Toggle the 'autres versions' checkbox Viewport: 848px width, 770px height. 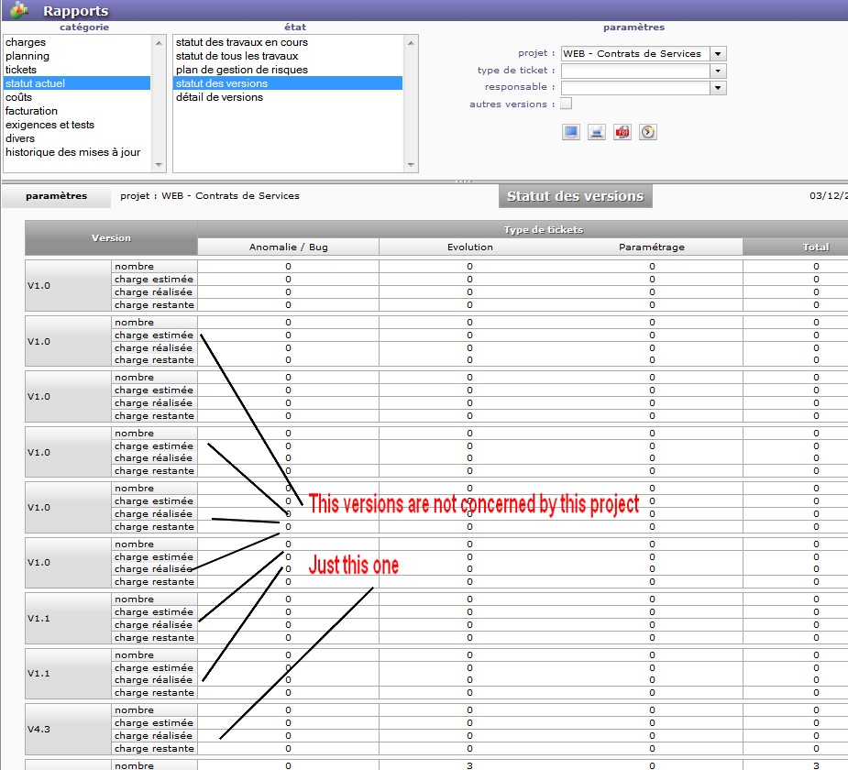tap(566, 104)
